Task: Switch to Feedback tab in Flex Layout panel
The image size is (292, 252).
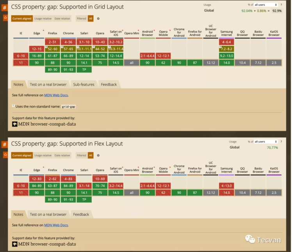Action: click(x=81, y=214)
